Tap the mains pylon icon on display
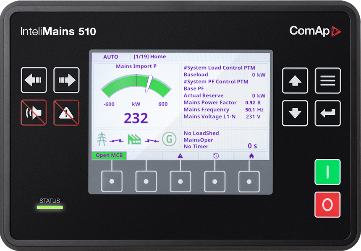The width and height of the screenshot is (361, 251). (x=102, y=139)
